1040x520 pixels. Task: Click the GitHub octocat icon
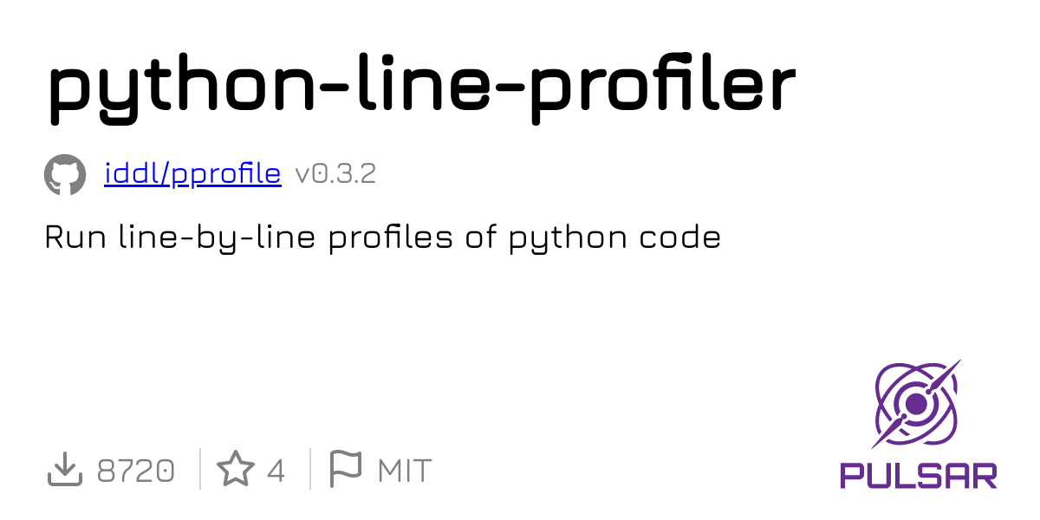pyautogui.click(x=65, y=175)
